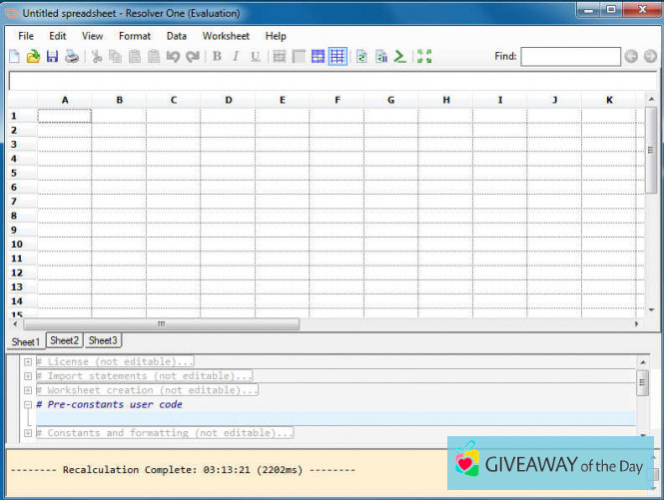664x500 pixels.
Task: Collapse the Pre-constants user code section
Action: (28, 405)
